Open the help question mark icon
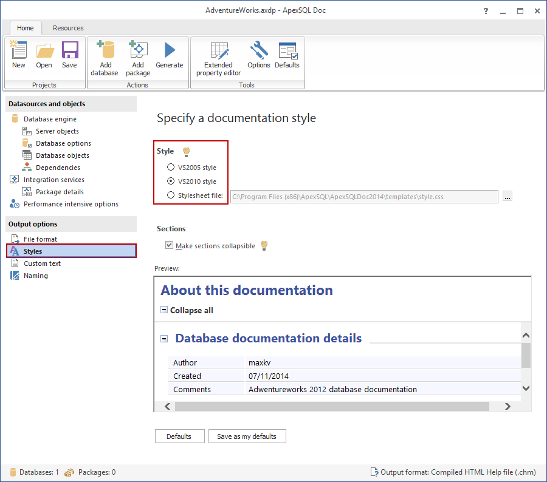Image resolution: width=547 pixels, height=482 pixels. [486, 11]
